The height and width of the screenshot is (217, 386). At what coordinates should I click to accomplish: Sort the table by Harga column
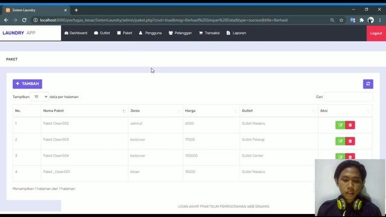point(211,111)
